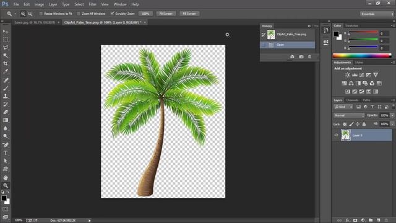Toggle lock all padlock icon

click(364, 124)
